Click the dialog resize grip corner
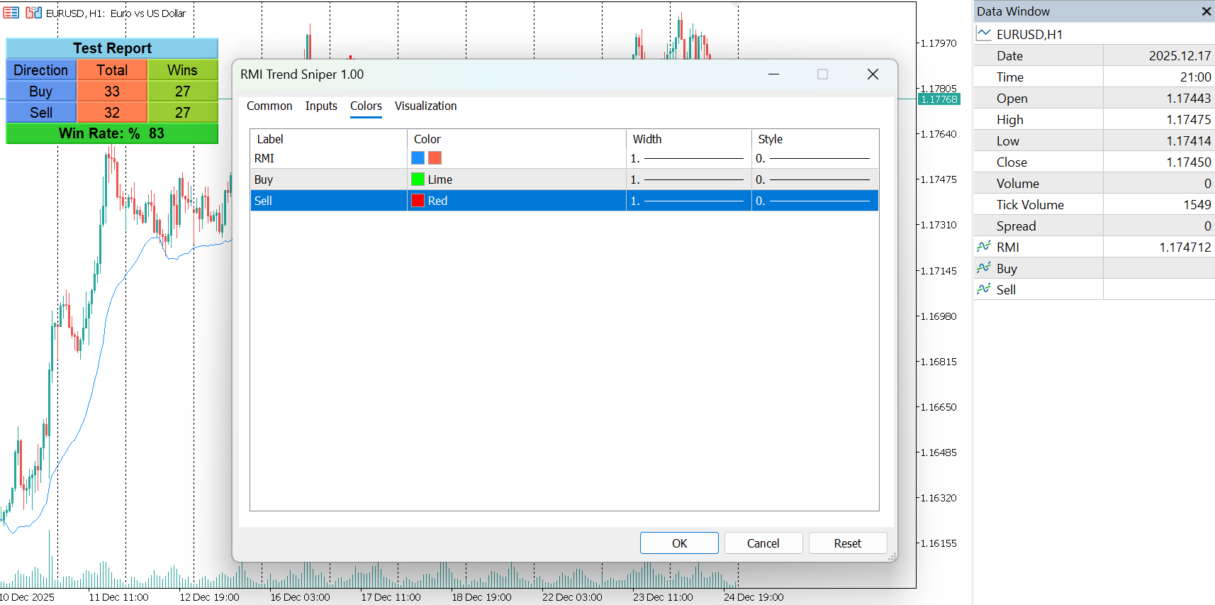The height and width of the screenshot is (605, 1215). [892, 557]
